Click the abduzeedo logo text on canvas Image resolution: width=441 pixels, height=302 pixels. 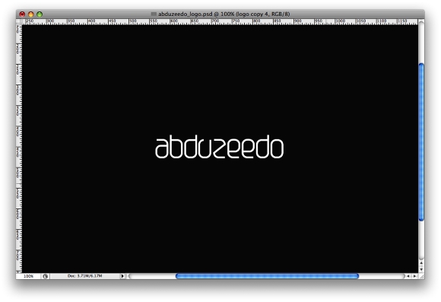pos(220,147)
